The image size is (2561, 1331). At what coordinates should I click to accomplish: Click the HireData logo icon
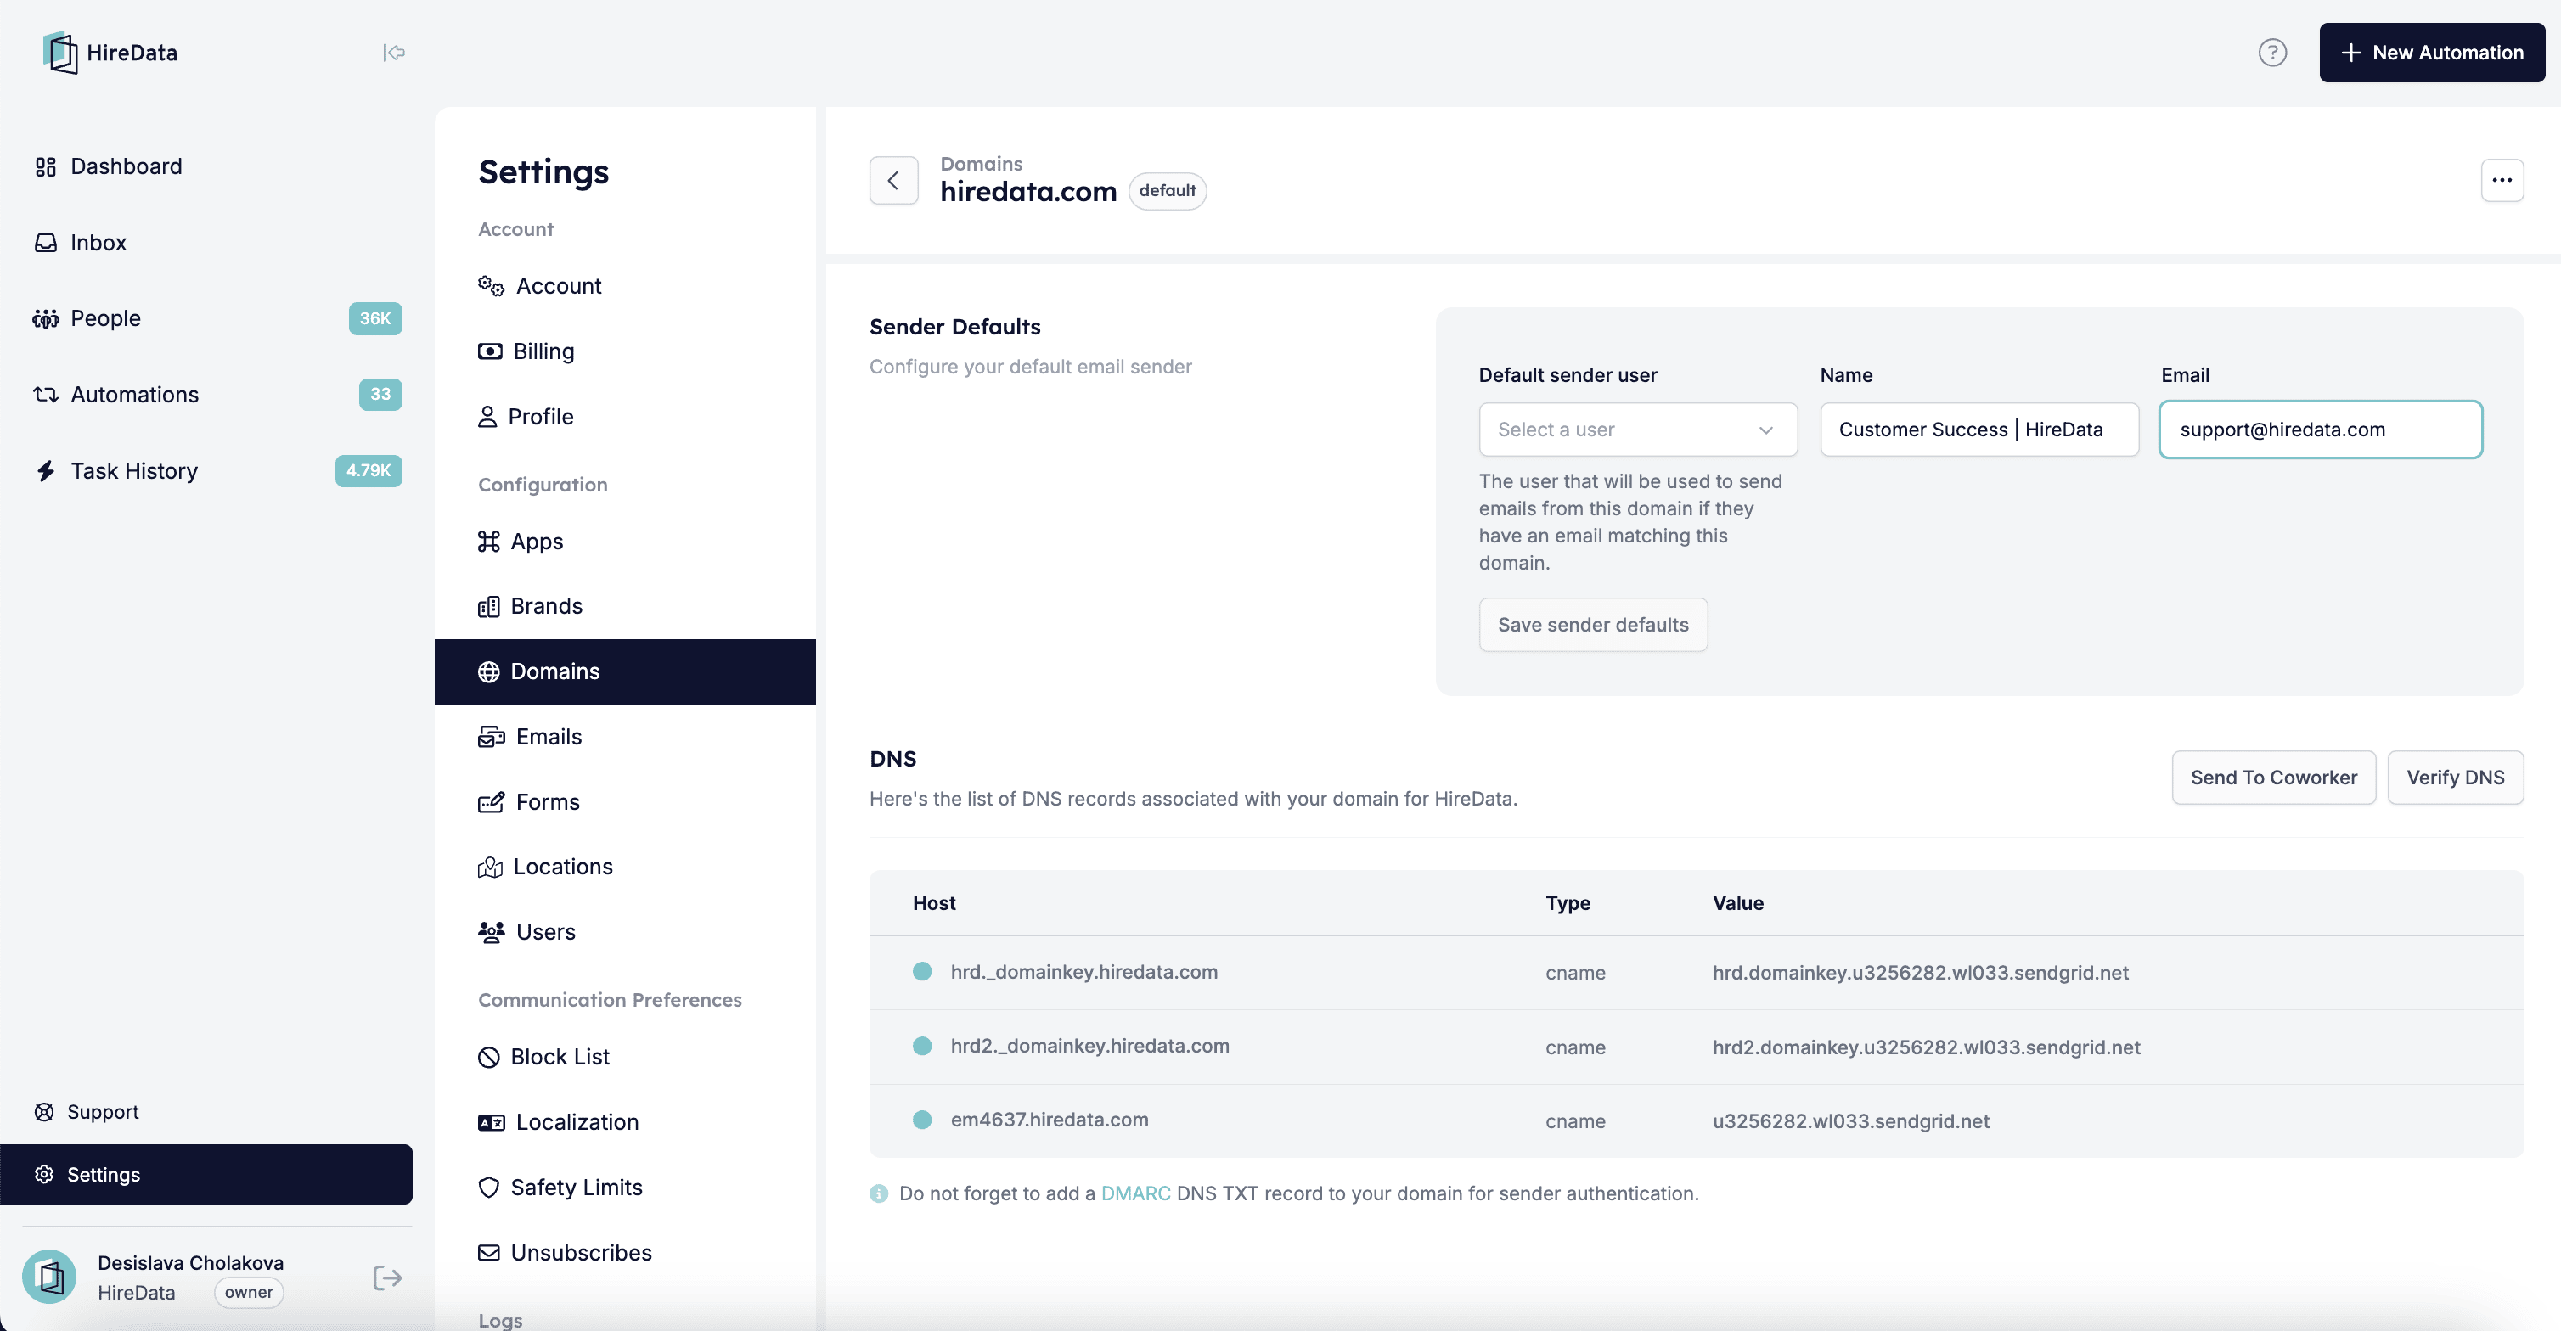pyautogui.click(x=59, y=53)
